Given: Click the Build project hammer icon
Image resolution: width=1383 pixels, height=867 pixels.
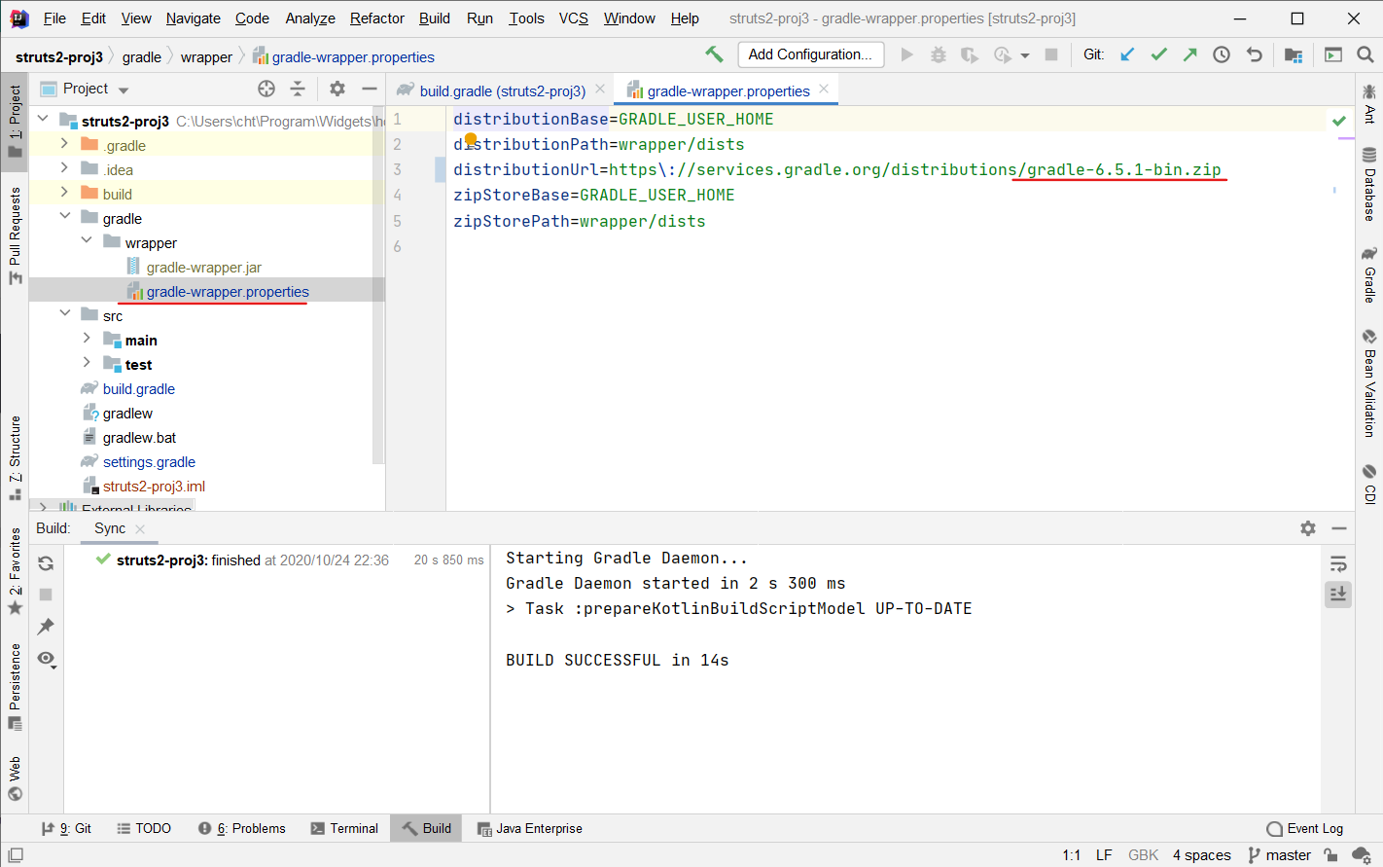Looking at the screenshot, I should click(714, 54).
